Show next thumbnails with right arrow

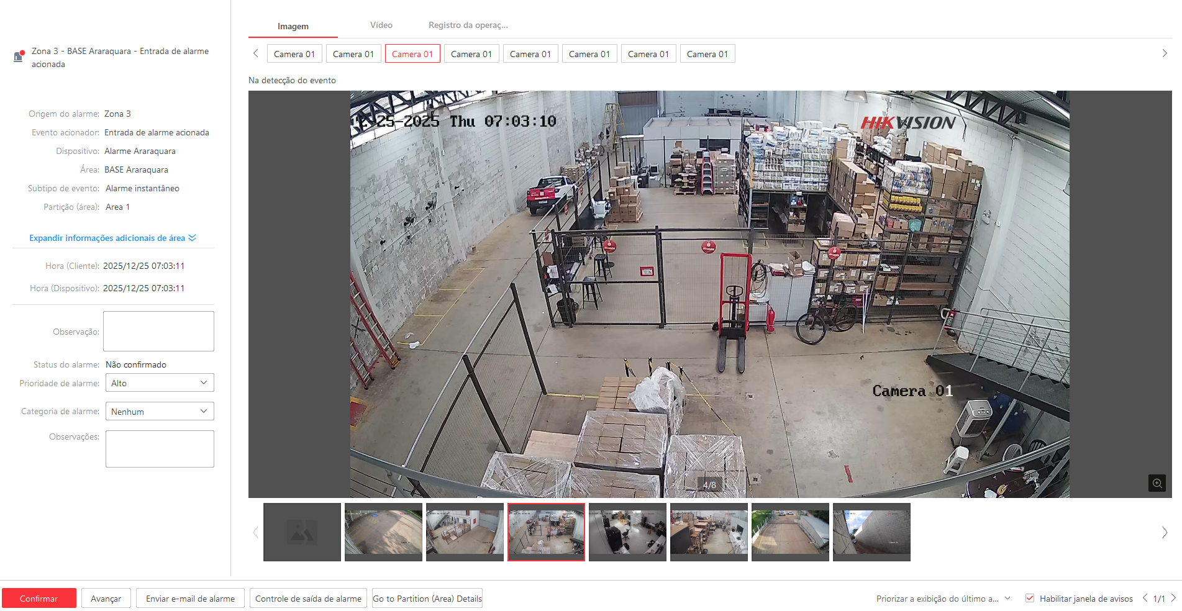pos(1165,532)
